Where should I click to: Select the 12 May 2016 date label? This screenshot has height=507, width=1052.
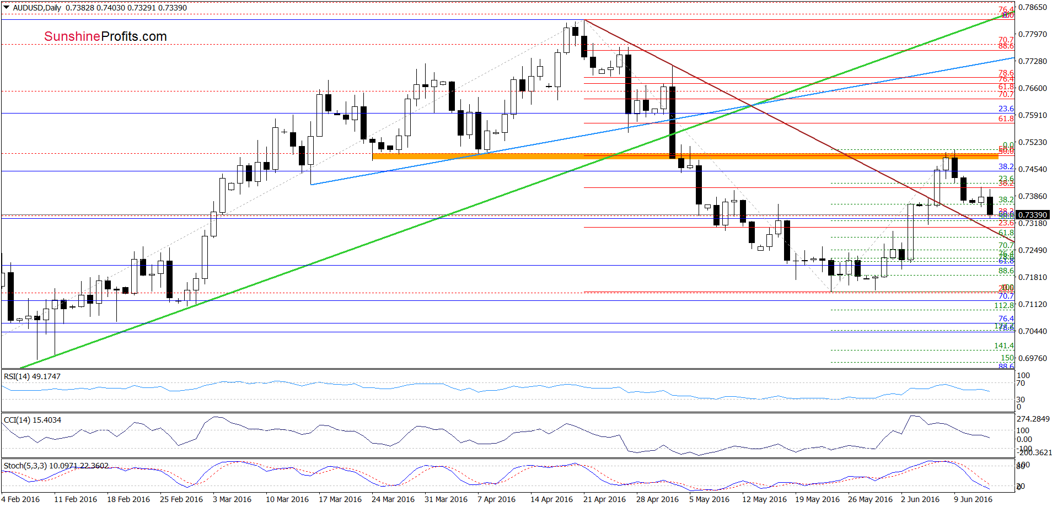764,499
